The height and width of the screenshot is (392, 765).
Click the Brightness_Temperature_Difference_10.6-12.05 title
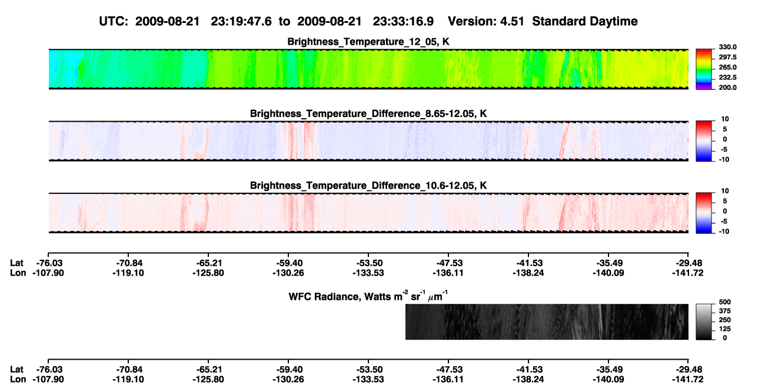368,185
